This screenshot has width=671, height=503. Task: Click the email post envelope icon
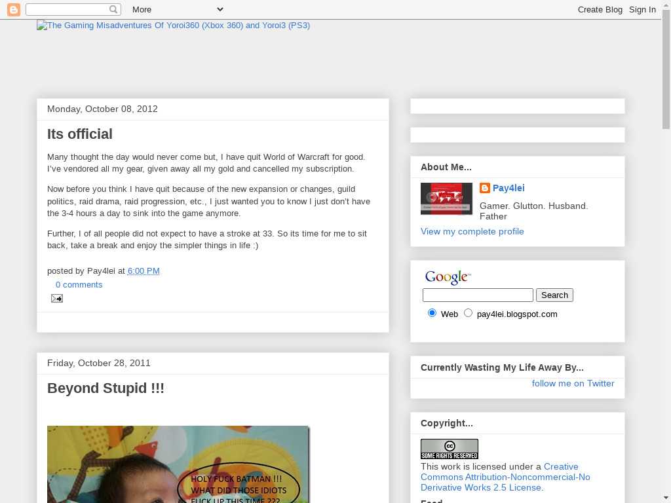click(57, 299)
